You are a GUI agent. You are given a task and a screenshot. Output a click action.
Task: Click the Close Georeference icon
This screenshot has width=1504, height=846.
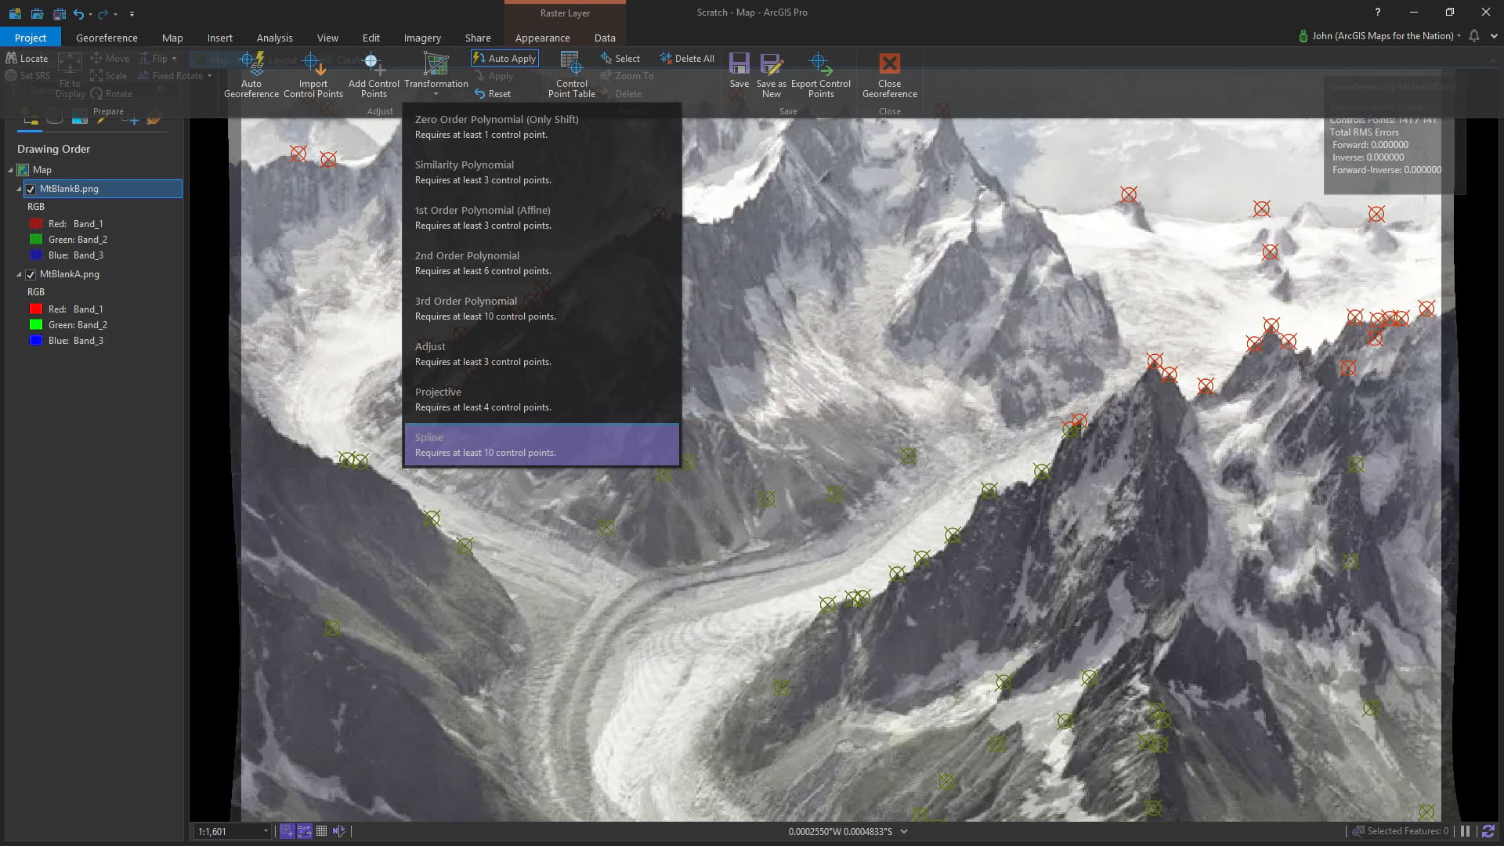pos(889,64)
